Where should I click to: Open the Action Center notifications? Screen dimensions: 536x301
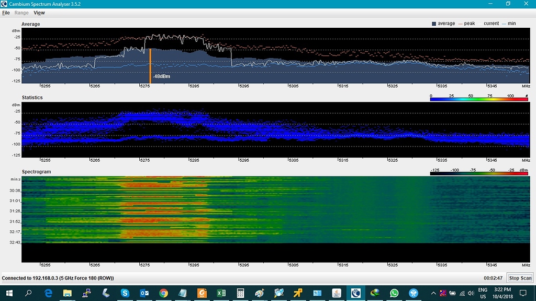point(523,293)
